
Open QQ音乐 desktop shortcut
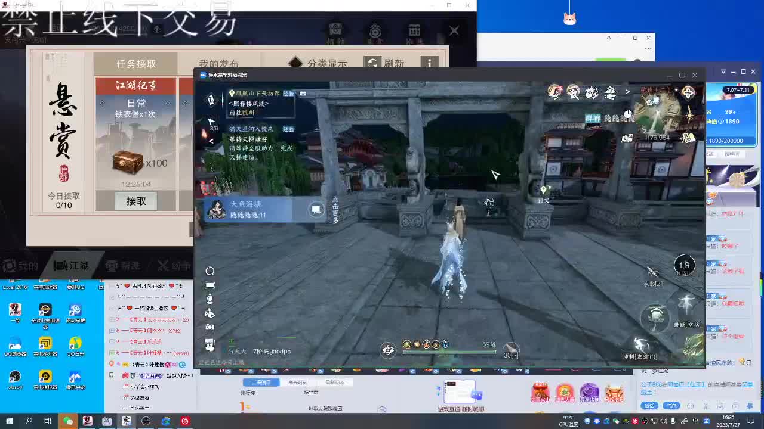pos(75,346)
